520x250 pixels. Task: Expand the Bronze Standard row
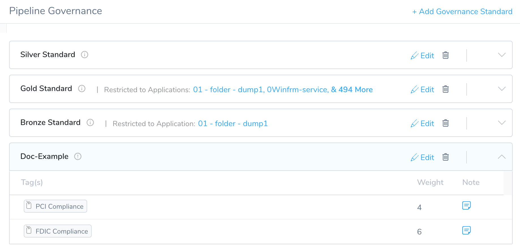click(x=502, y=123)
